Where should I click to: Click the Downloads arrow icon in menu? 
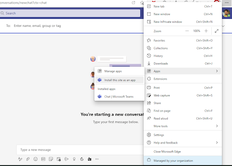click(149, 63)
